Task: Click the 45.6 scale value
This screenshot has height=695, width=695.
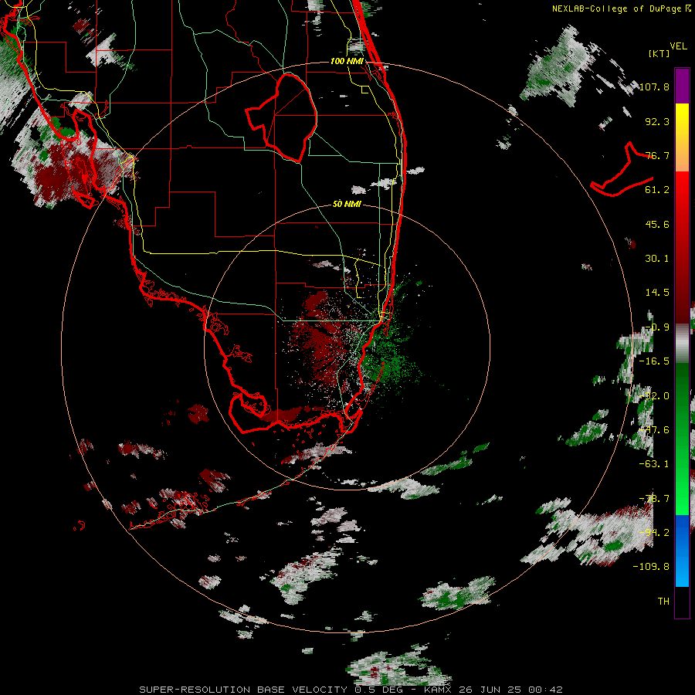Action: coord(657,224)
